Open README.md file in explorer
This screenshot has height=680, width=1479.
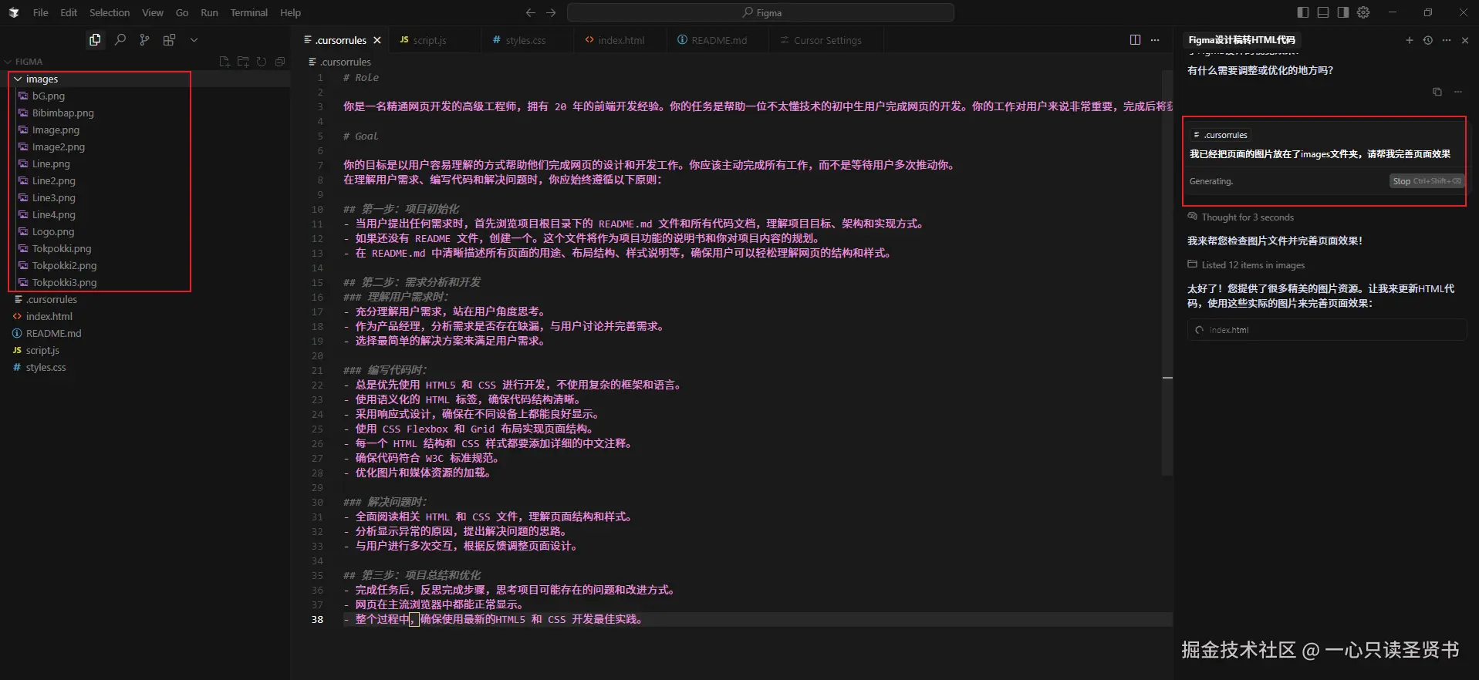pyautogui.click(x=53, y=333)
